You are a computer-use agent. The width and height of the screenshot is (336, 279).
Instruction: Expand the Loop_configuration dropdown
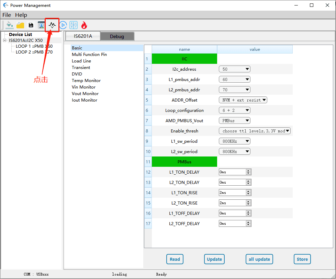click(x=234, y=111)
